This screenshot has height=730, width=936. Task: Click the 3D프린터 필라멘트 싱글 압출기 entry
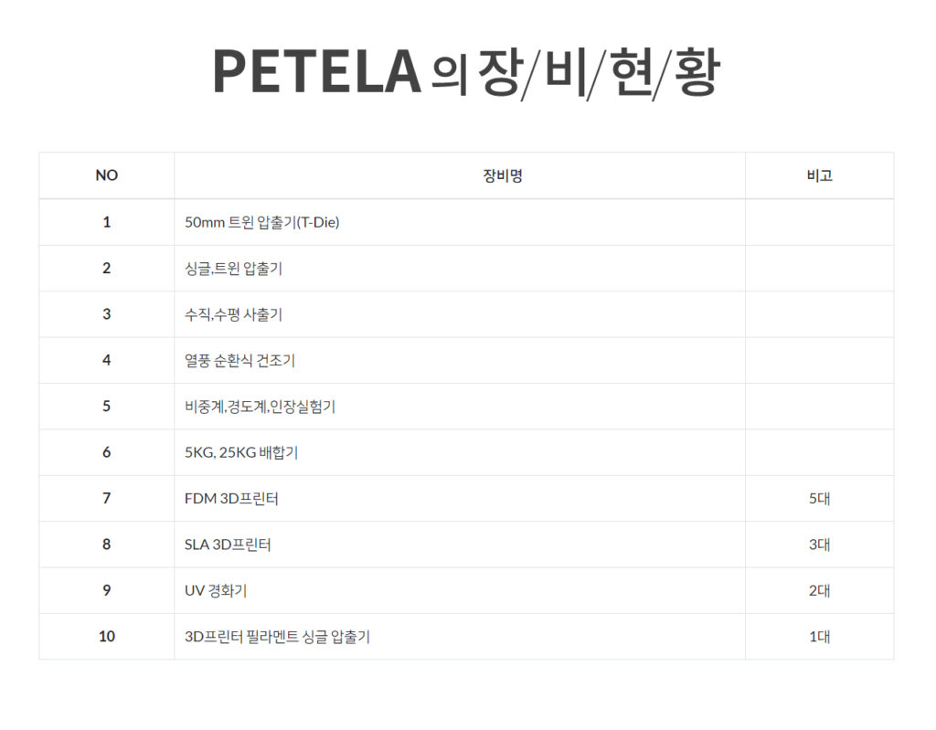(x=278, y=637)
